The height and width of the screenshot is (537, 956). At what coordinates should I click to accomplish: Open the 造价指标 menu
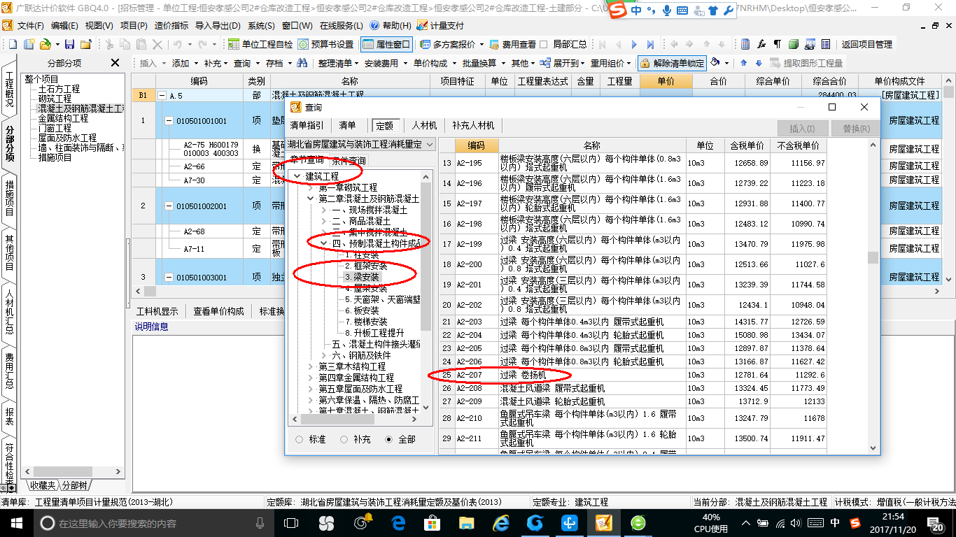point(171,25)
